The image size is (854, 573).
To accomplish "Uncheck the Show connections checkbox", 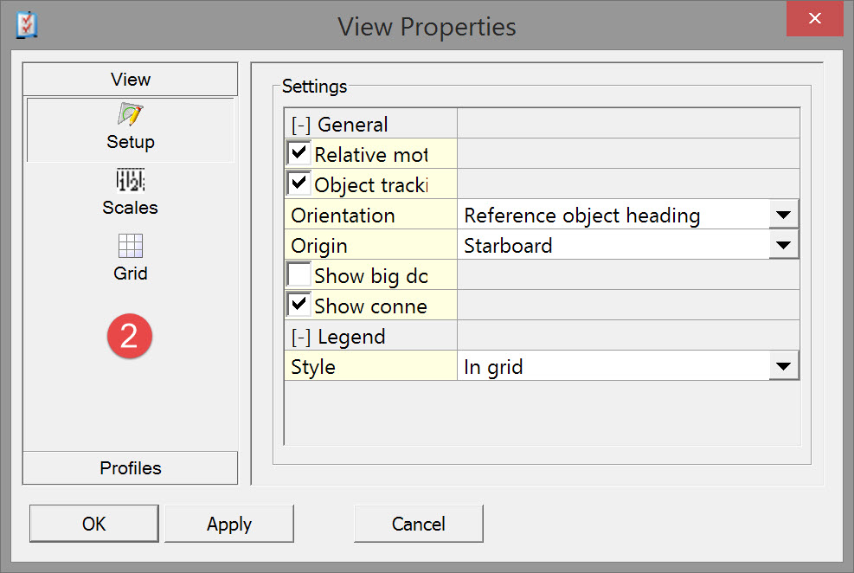I will (x=299, y=305).
